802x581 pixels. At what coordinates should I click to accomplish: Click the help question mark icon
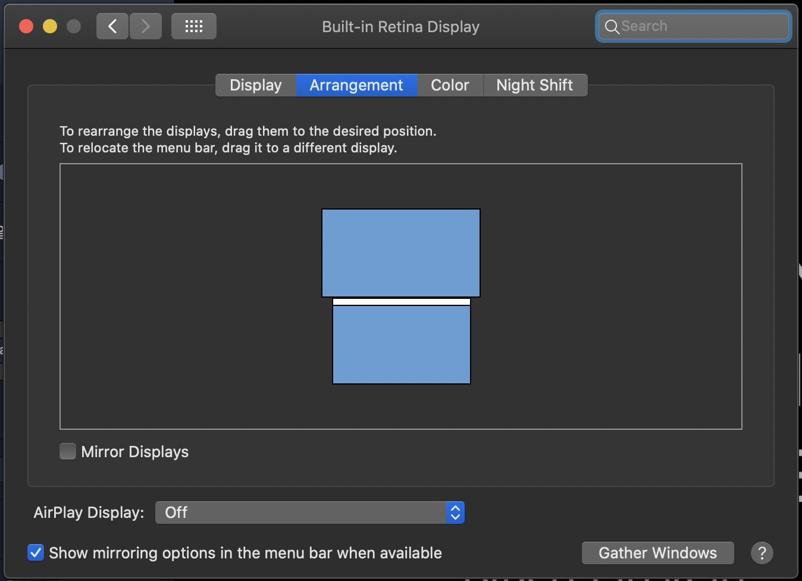coord(762,553)
